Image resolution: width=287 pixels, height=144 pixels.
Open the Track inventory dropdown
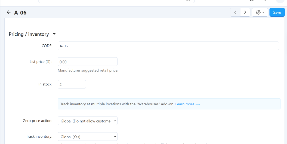coord(88,137)
